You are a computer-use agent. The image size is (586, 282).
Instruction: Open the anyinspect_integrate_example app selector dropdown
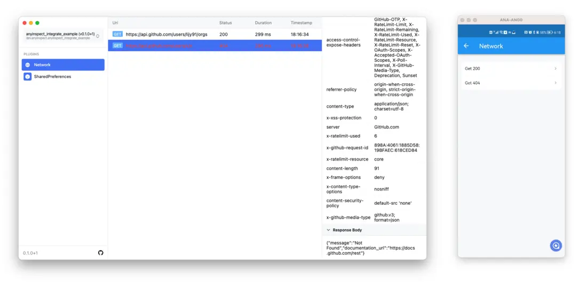[63, 36]
